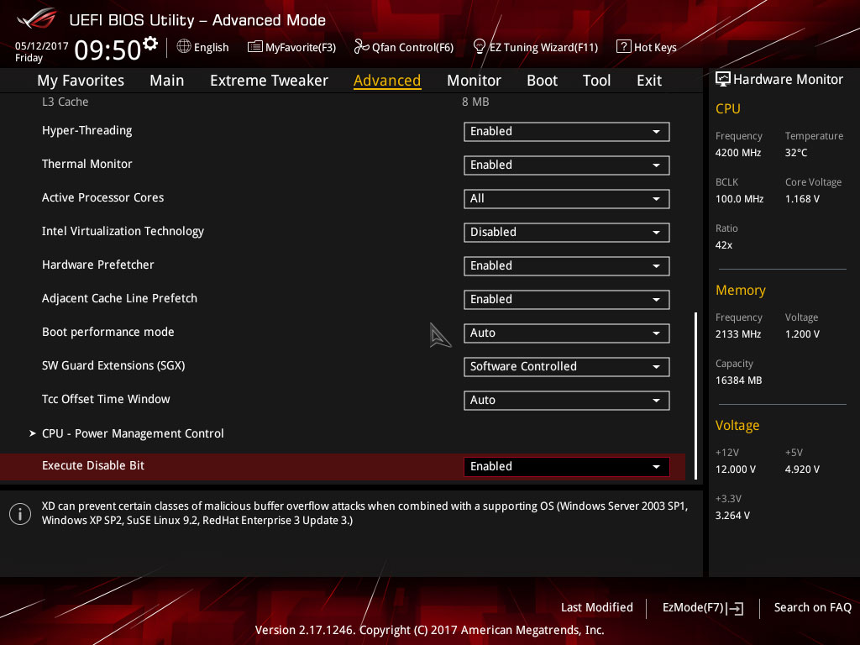
Task: Select the Hyper-Threading label
Action: point(87,130)
